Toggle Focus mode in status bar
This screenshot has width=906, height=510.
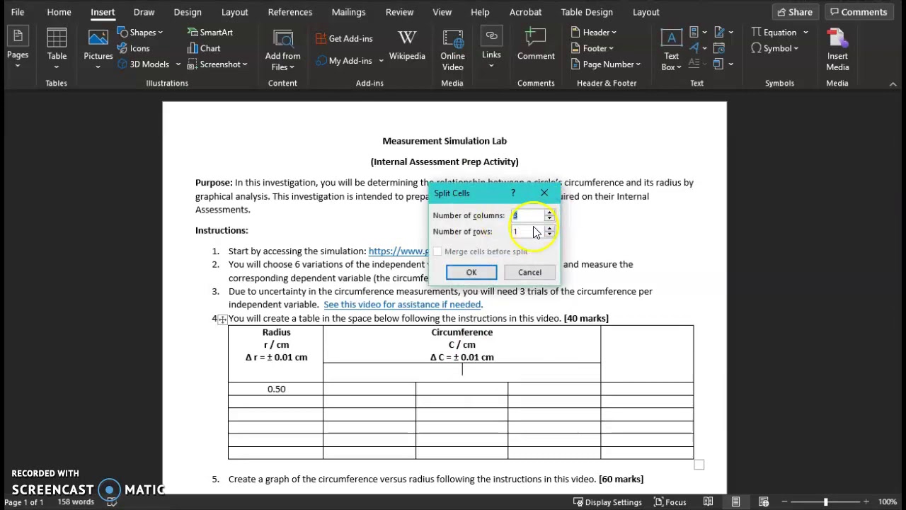670,502
